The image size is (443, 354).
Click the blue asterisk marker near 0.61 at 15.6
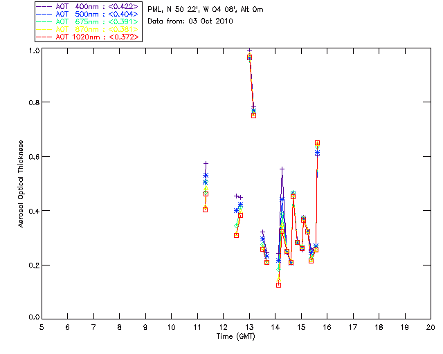(x=317, y=153)
